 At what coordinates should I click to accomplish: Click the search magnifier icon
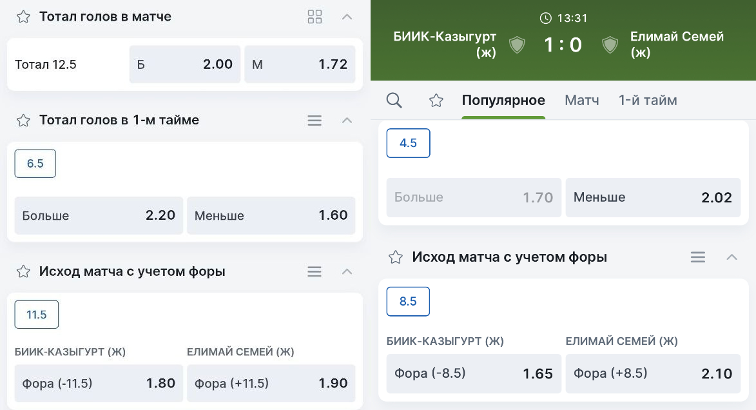click(394, 101)
